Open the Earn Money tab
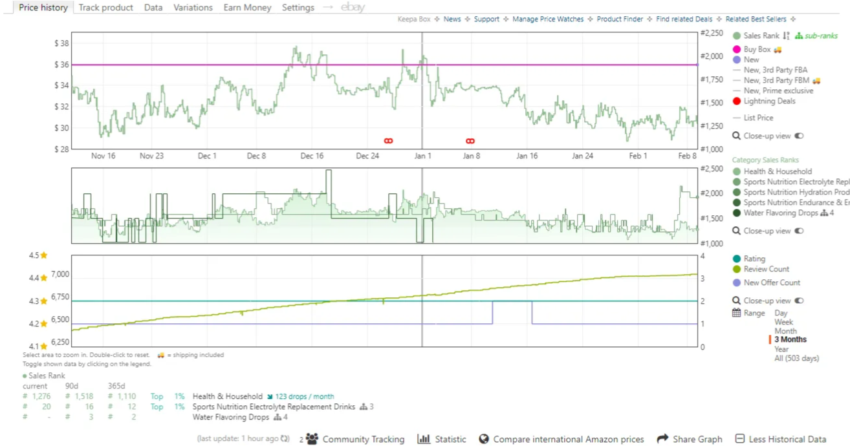Screen dimensions: 850x446 [x=247, y=8]
